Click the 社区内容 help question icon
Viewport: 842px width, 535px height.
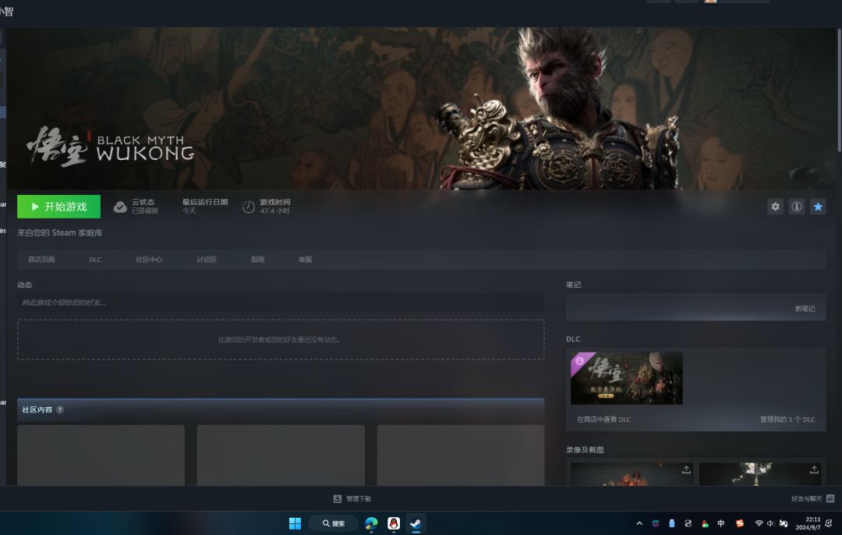[x=59, y=409]
